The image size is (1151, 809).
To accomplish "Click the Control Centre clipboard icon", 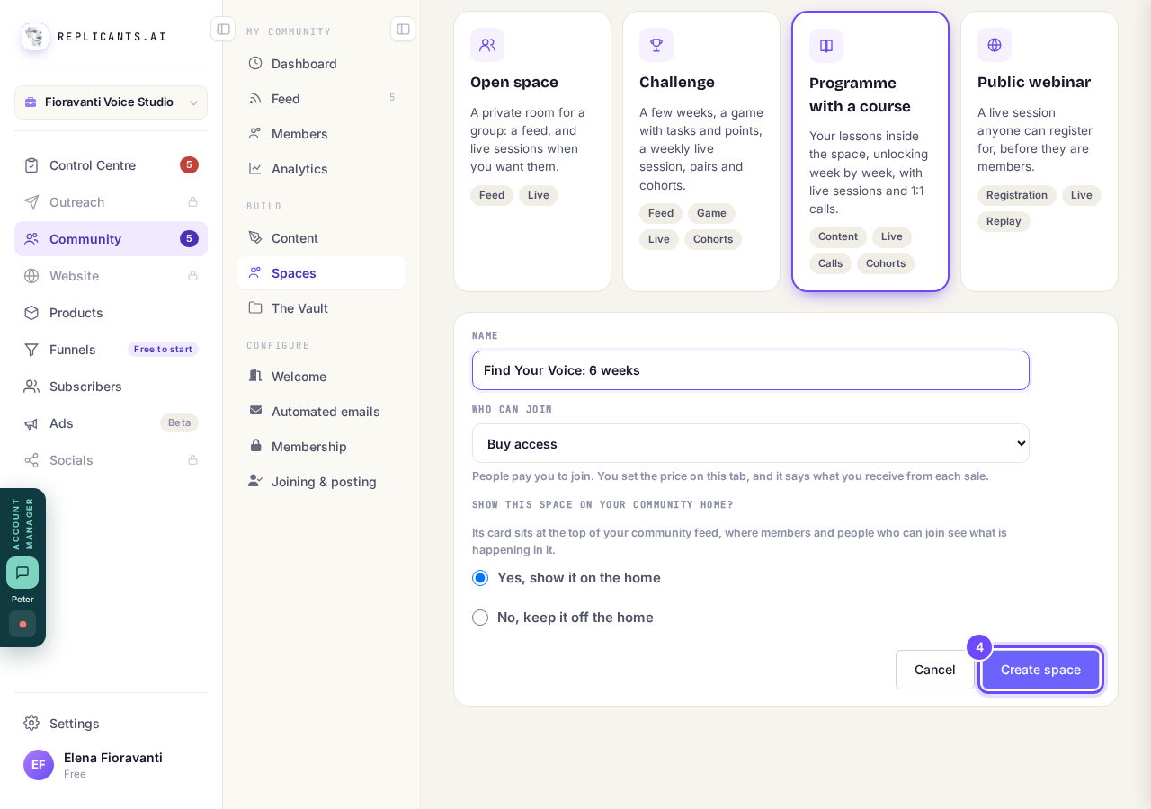I will click(31, 165).
